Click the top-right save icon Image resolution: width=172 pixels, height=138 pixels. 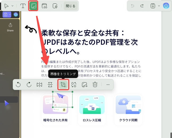(x=153, y=6)
